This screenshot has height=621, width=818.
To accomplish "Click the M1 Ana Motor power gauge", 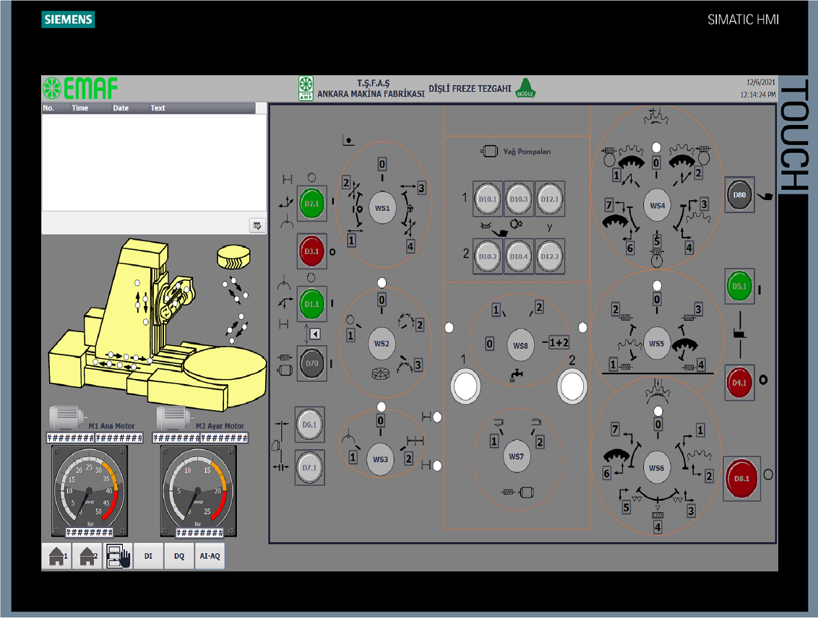I will pyautogui.click(x=90, y=491).
